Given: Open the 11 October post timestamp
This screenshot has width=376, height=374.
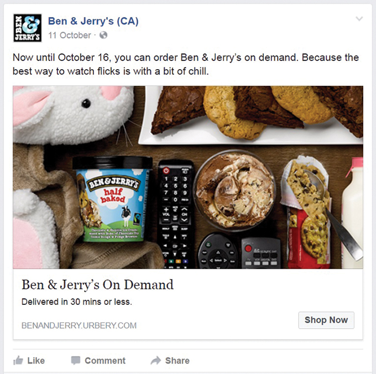Looking at the screenshot, I should point(70,35).
